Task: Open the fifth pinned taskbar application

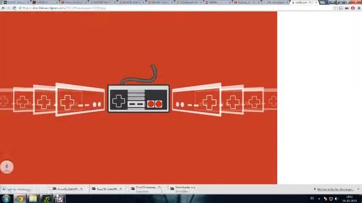Action: pos(59,198)
